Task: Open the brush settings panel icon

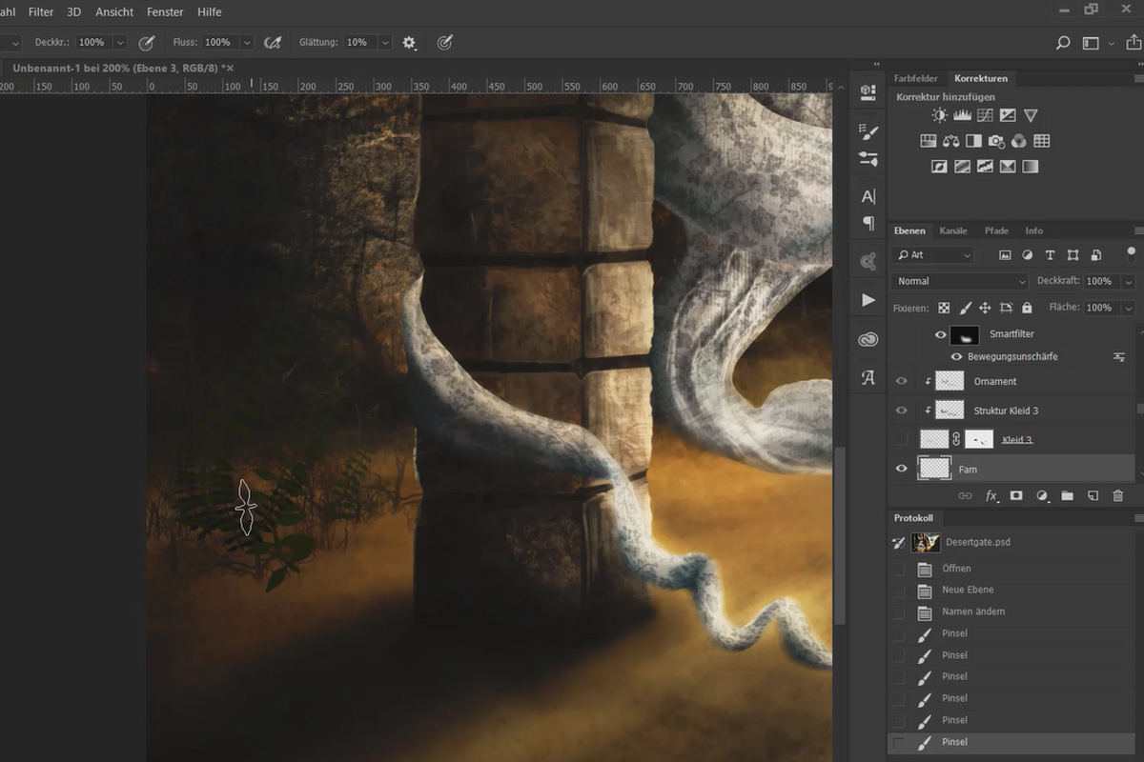Action: point(868,130)
